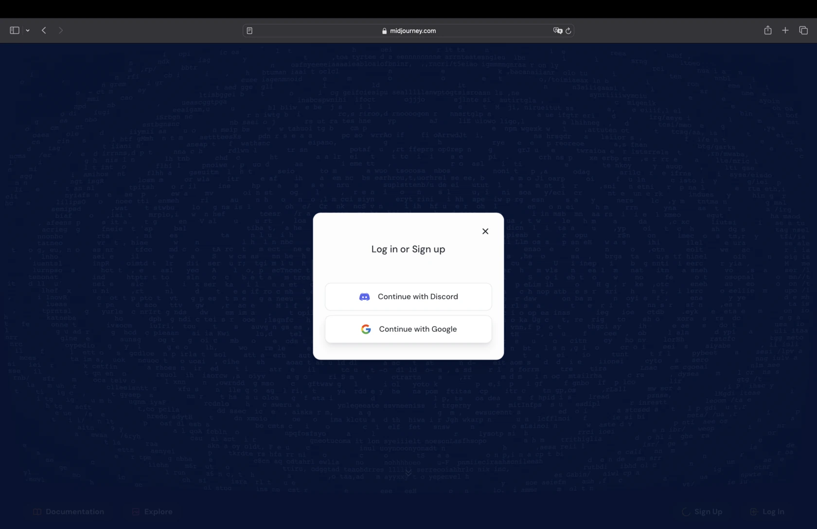Click the scroll-down chevron at page bottom
Viewport: 817px width, 529px height.
pyautogui.click(x=408, y=472)
